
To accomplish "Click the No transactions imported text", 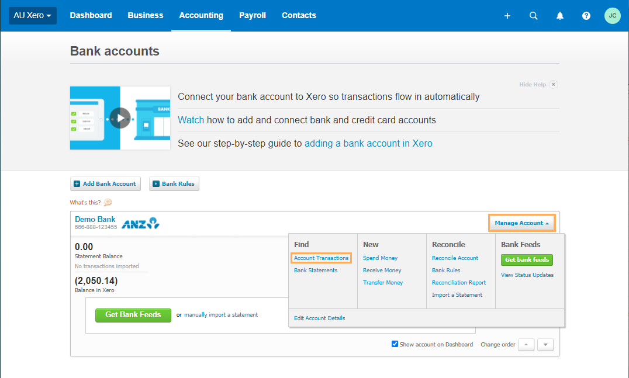I will pos(107,266).
